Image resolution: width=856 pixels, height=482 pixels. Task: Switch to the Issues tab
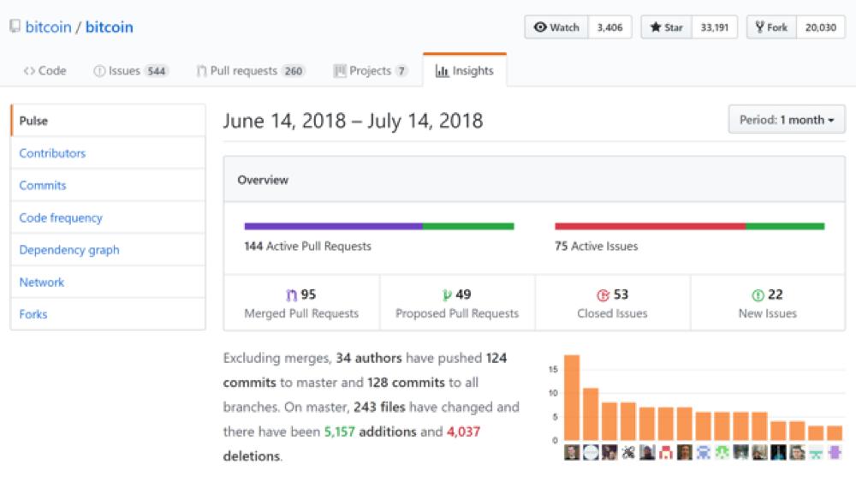tap(130, 71)
